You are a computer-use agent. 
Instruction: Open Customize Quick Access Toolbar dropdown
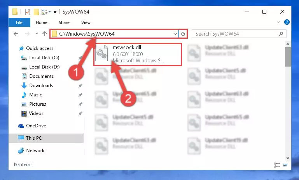pos(55,12)
